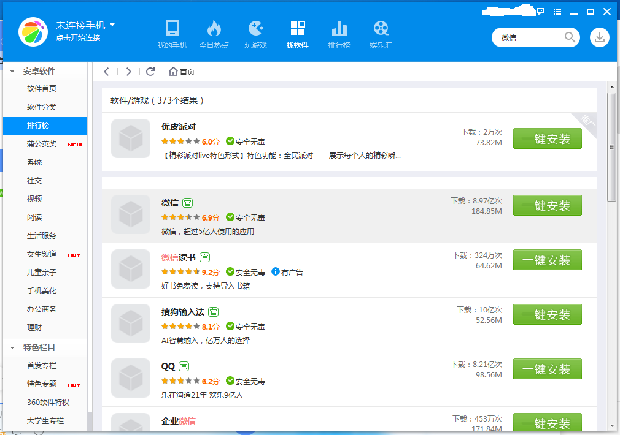
Task: Click the 微信 app placeholder icon
Action: (131, 214)
